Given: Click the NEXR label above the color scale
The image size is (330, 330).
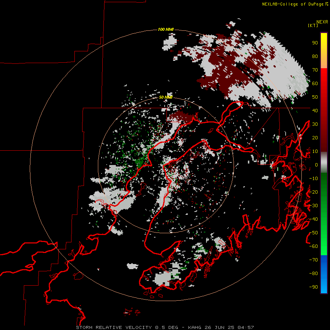Looking at the screenshot, I should (322, 22).
